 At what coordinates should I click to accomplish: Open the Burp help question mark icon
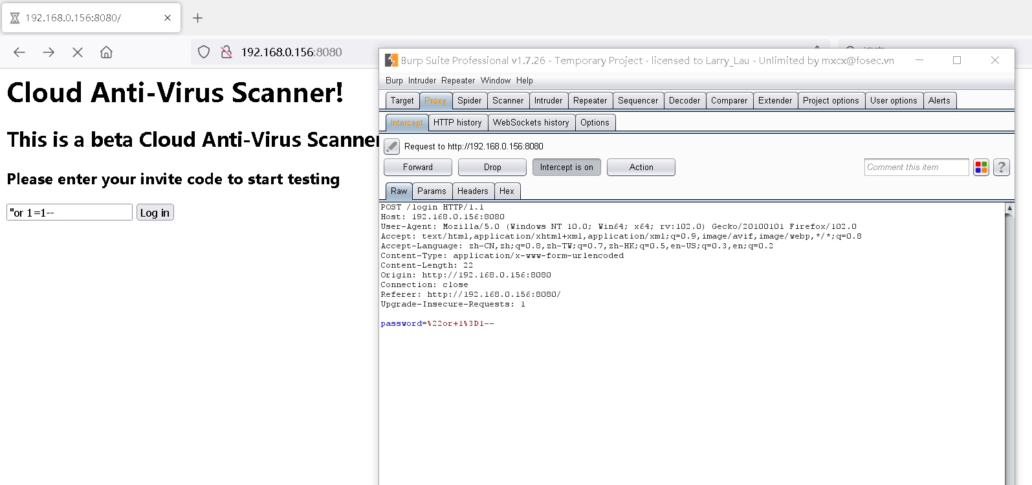(1002, 167)
